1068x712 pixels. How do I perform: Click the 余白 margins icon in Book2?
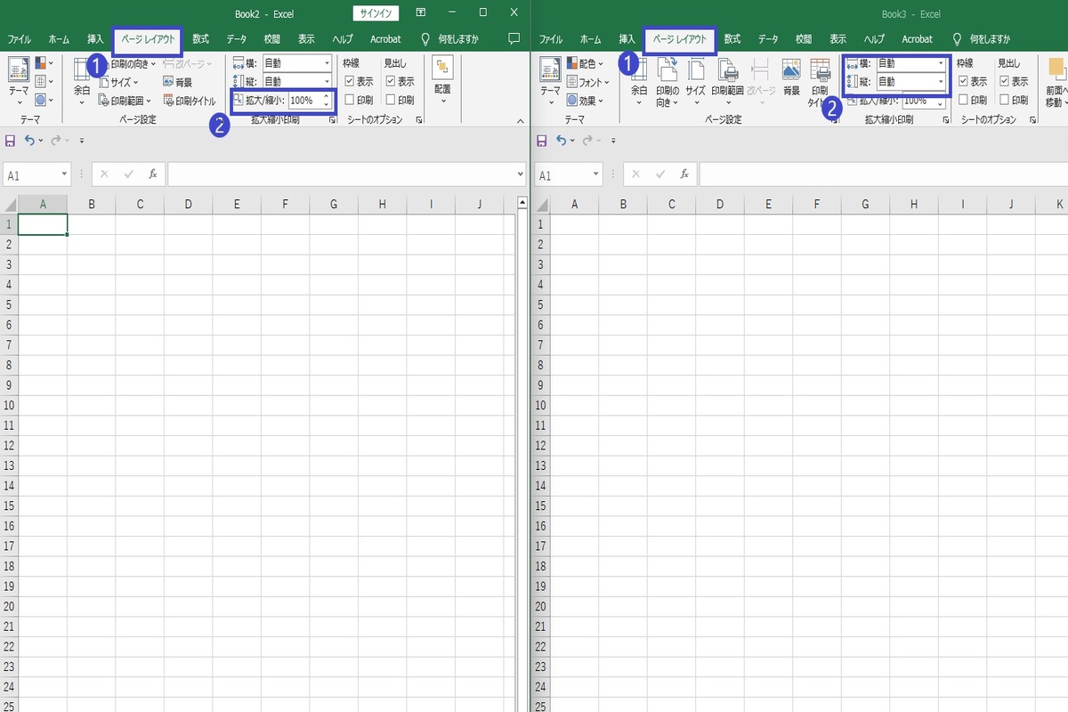click(x=82, y=72)
